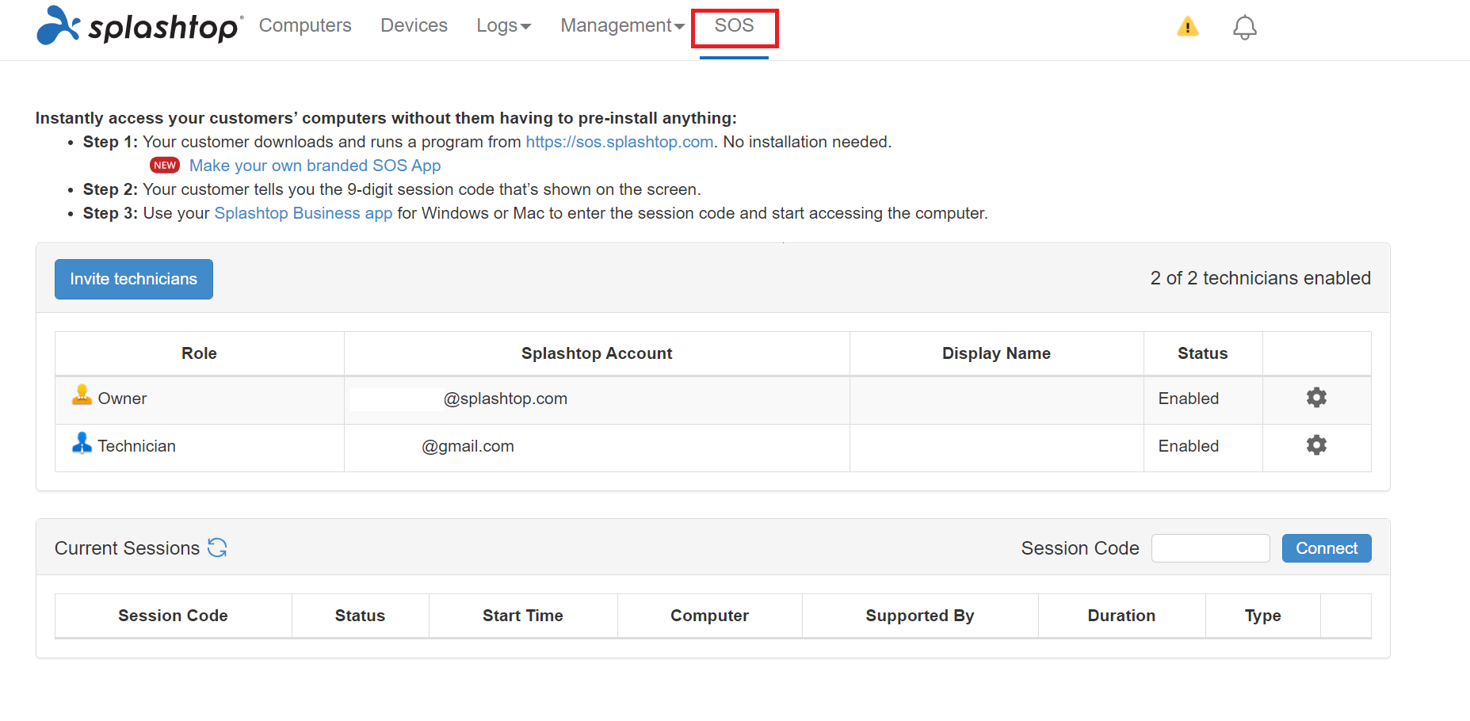Click the Splashtop Account column header
Screen dimensions: 1470x721
597,353
